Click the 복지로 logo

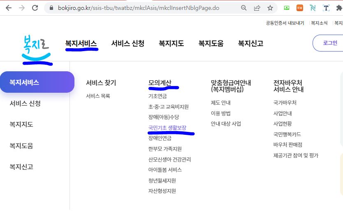point(36,48)
